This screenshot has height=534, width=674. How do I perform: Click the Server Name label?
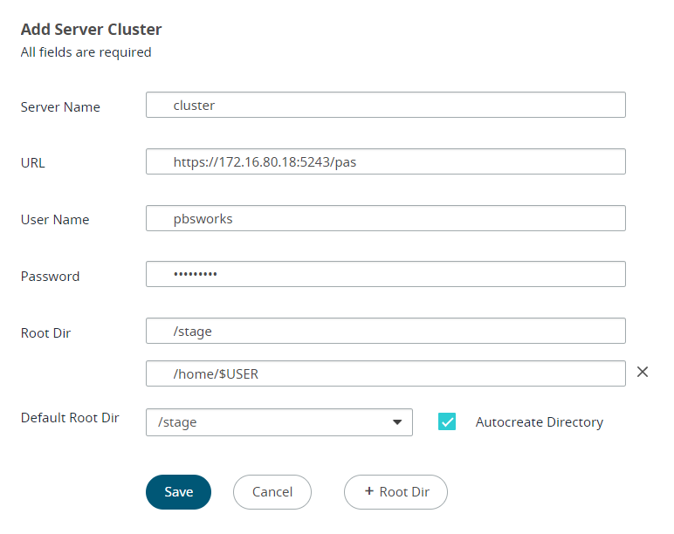tap(60, 107)
